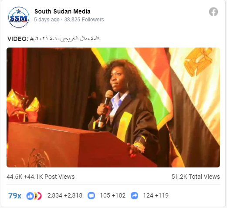Click the SSM page profile logo
Screen dimensions: 227x208
19,17
